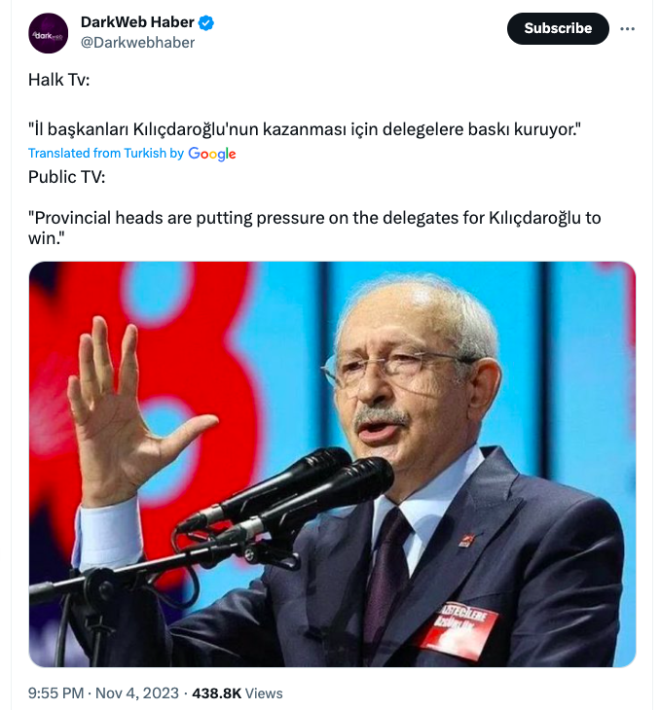Open the DarkWeb Haber profile avatar

(48, 33)
